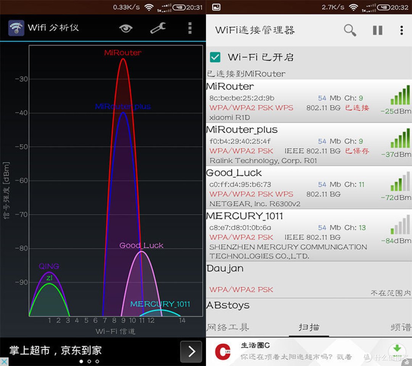Close the ad with X icon
The width and height of the screenshot is (412, 366).
coord(4,361)
